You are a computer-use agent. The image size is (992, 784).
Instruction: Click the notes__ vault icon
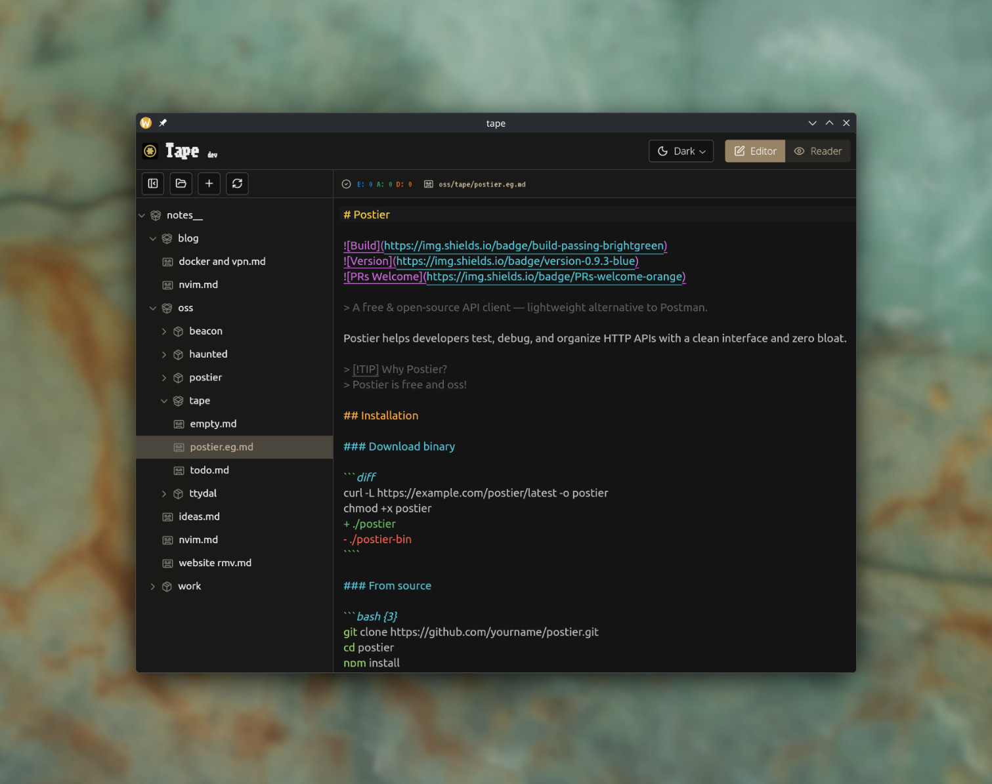tap(156, 215)
